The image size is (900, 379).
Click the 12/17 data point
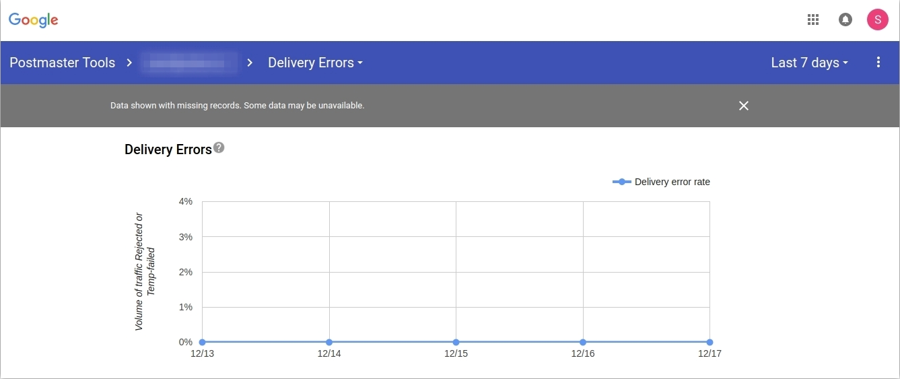click(709, 342)
